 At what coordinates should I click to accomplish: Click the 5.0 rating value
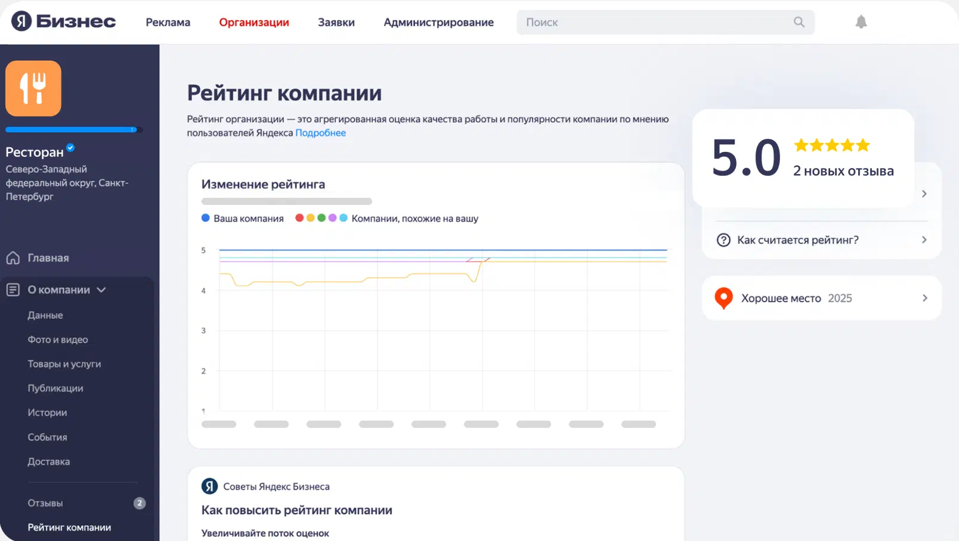(746, 158)
